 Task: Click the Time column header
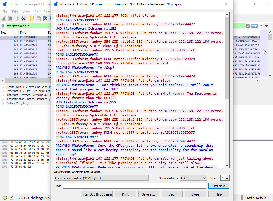point(33,33)
